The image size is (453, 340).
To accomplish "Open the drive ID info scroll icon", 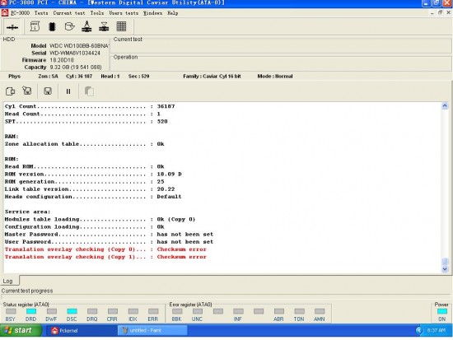I will (35, 26).
